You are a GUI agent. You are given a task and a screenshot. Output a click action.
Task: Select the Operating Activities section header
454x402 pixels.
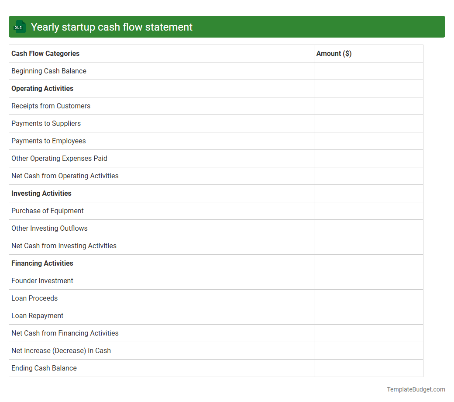pyautogui.click(x=42, y=88)
